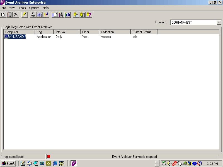Image resolution: width=223 pixels, height=167 pixels.
Task: Click the computer icon beside AYNRAND
Action: 6,36
